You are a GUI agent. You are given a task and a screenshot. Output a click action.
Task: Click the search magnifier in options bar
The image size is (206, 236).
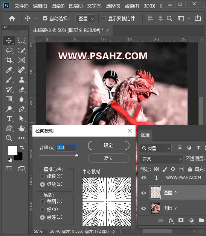pyautogui.click(x=169, y=18)
